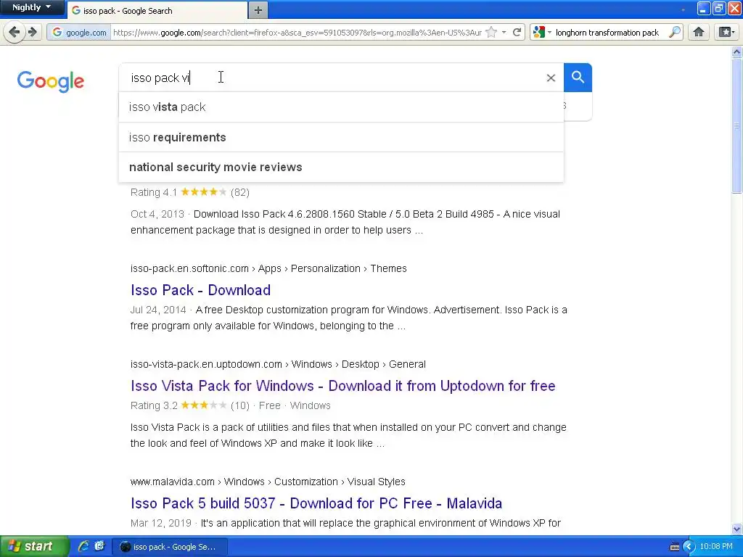Click www.malavida.com breadcrumb

268,482
